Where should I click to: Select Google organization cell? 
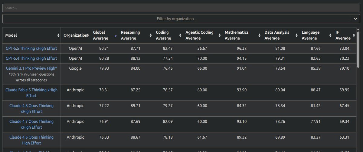75,68
